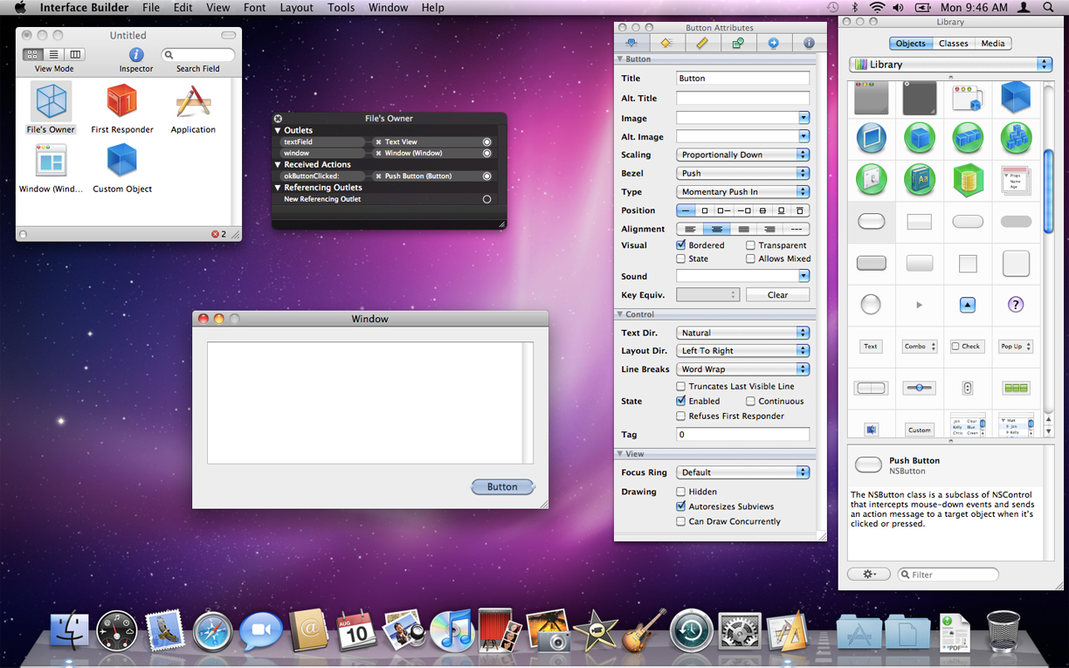Open Type dropdown Momentary Push In
The width and height of the screenshot is (1069, 668).
pos(743,191)
